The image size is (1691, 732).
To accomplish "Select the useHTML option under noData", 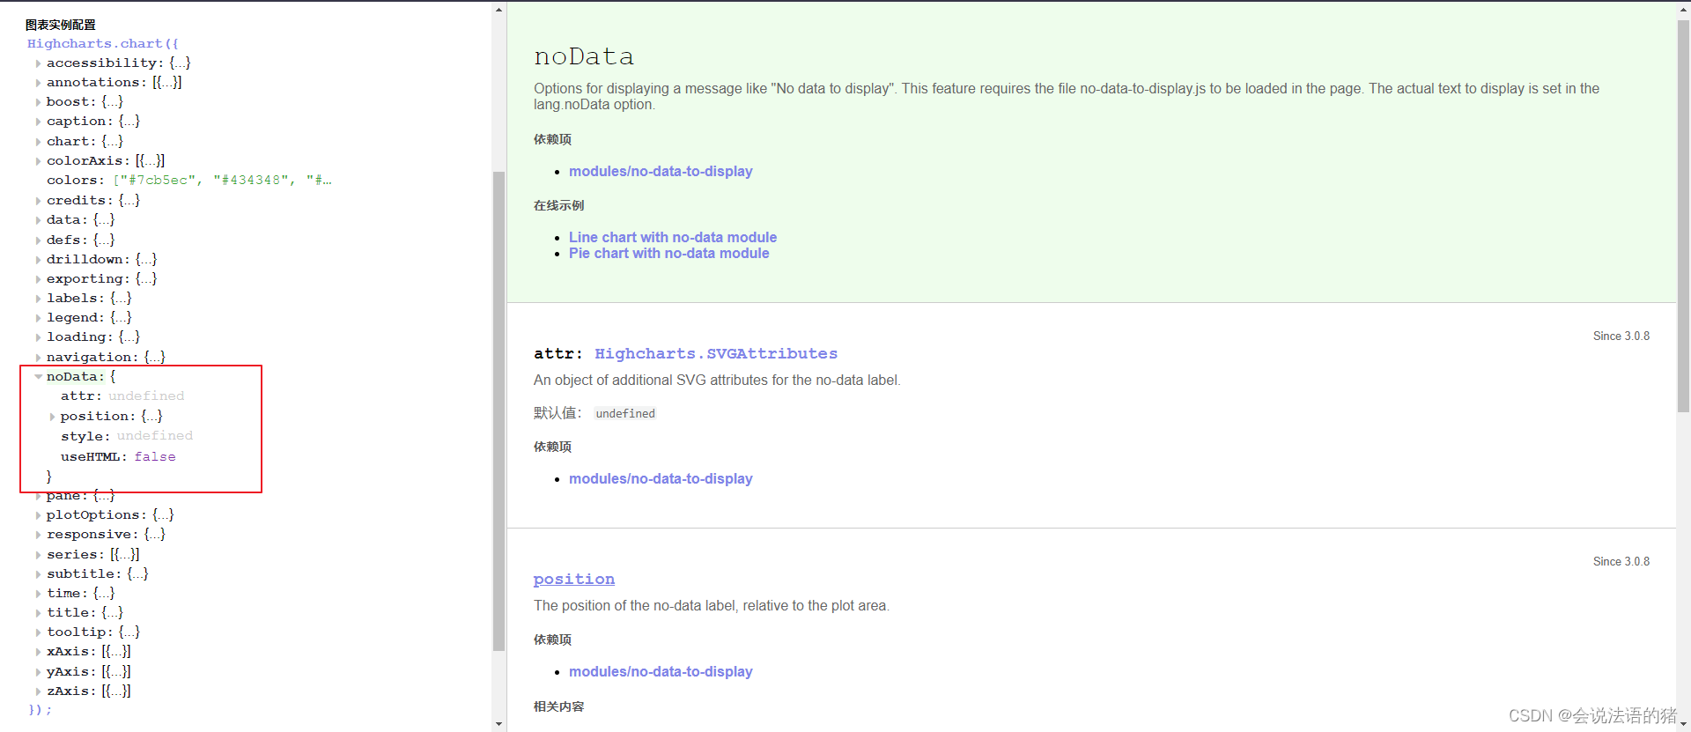I will [x=93, y=456].
